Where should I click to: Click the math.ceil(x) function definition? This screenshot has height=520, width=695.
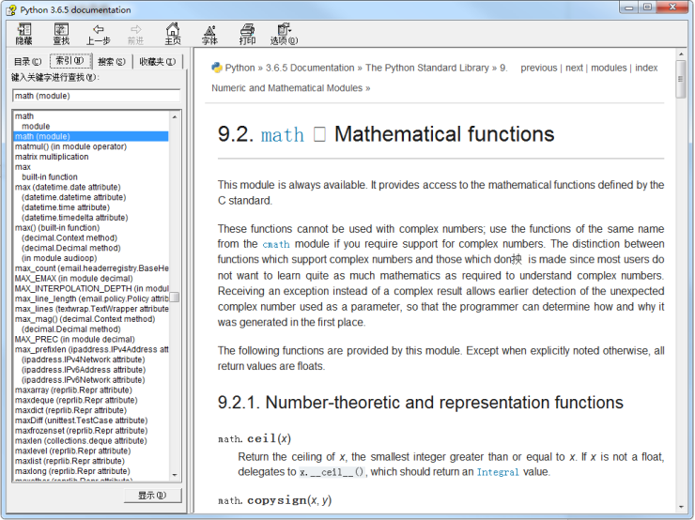pos(255,438)
